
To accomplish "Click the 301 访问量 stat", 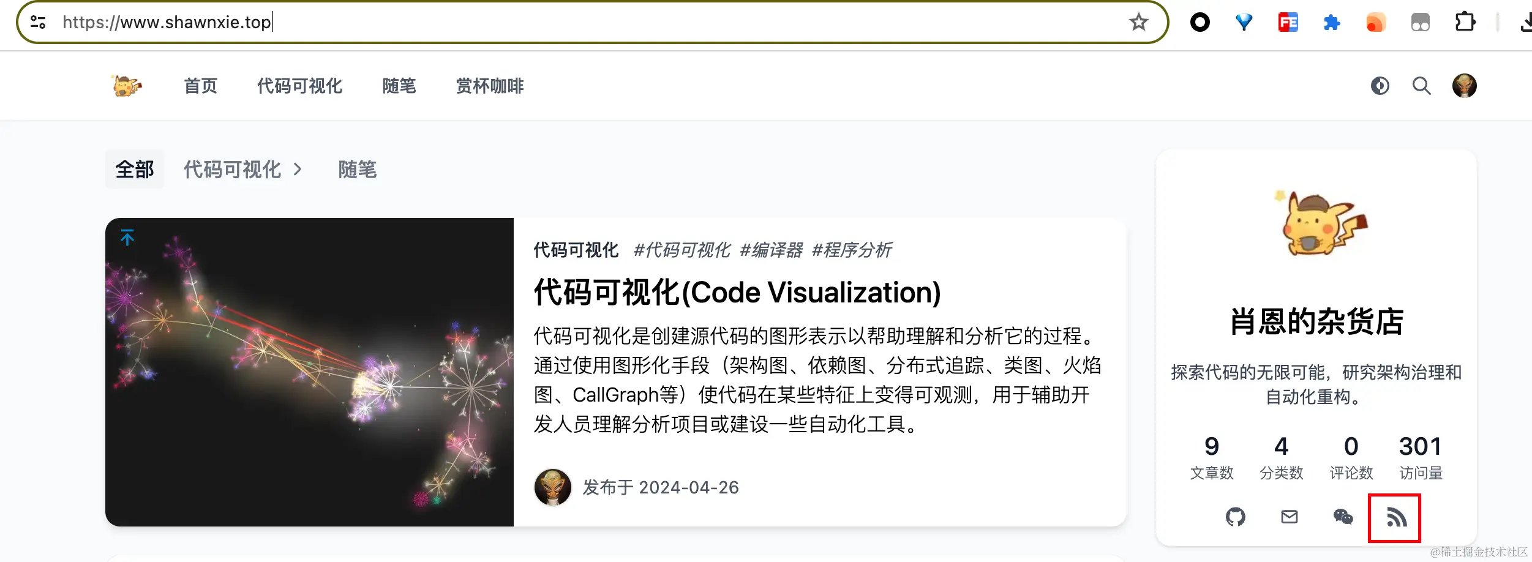I will pos(1421,458).
